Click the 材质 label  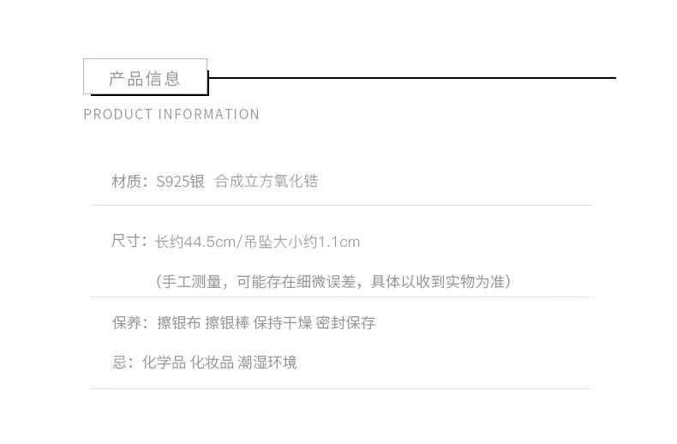[127, 182]
